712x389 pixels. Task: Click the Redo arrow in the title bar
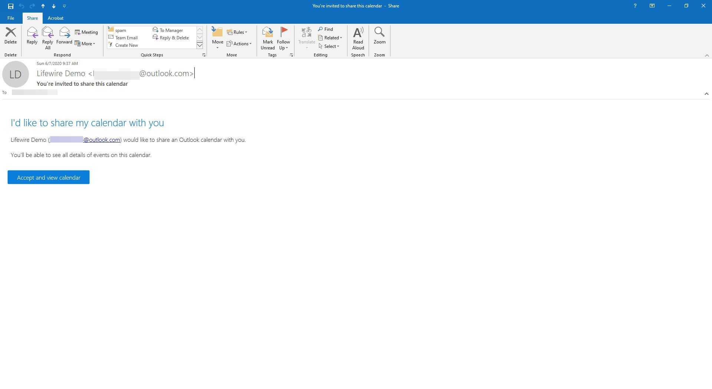(x=32, y=6)
